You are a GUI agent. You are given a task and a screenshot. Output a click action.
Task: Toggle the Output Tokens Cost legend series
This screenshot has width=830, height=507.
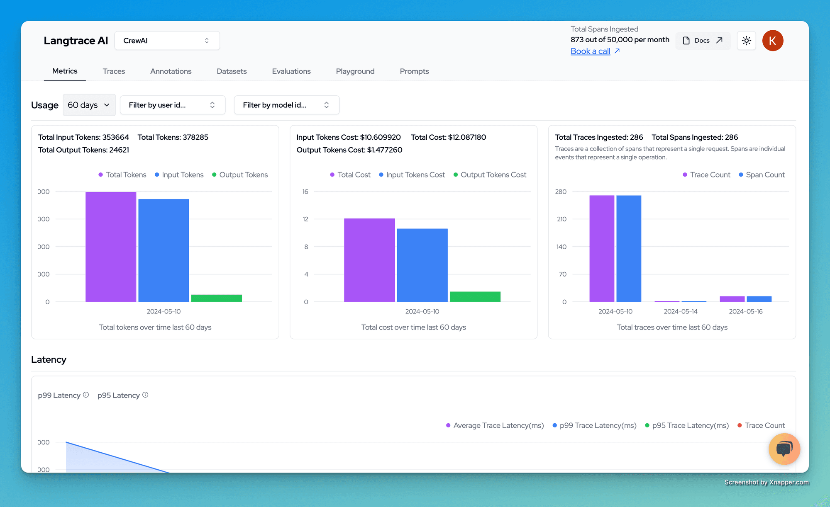tap(490, 175)
